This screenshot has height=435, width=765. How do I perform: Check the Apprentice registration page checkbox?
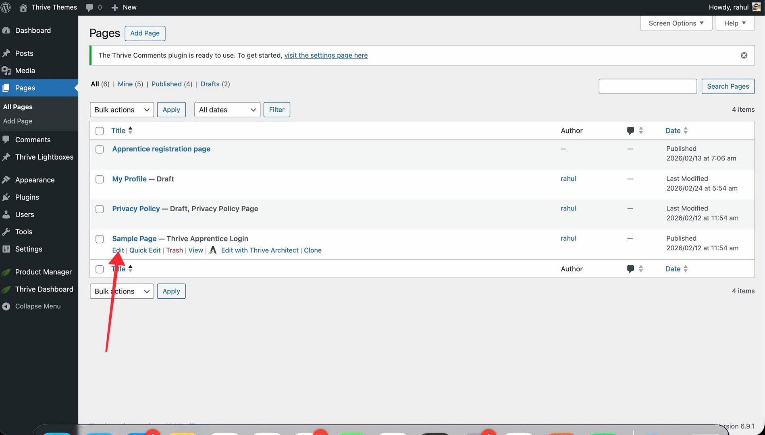[100, 150]
